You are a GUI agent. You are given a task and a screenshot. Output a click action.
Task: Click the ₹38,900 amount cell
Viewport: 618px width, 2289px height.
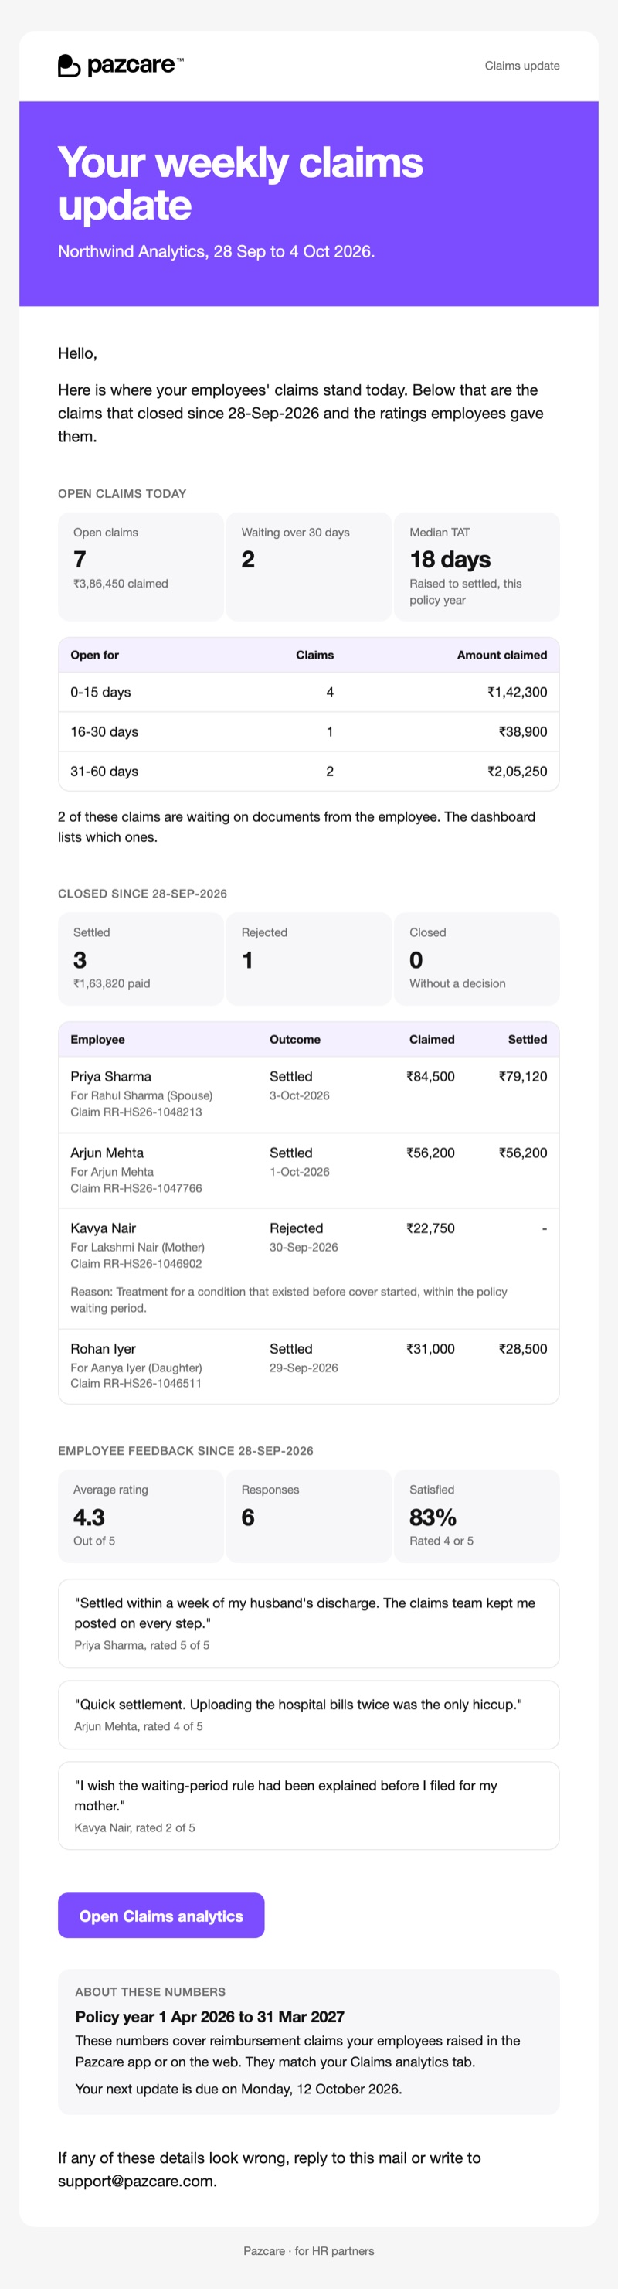tap(523, 732)
